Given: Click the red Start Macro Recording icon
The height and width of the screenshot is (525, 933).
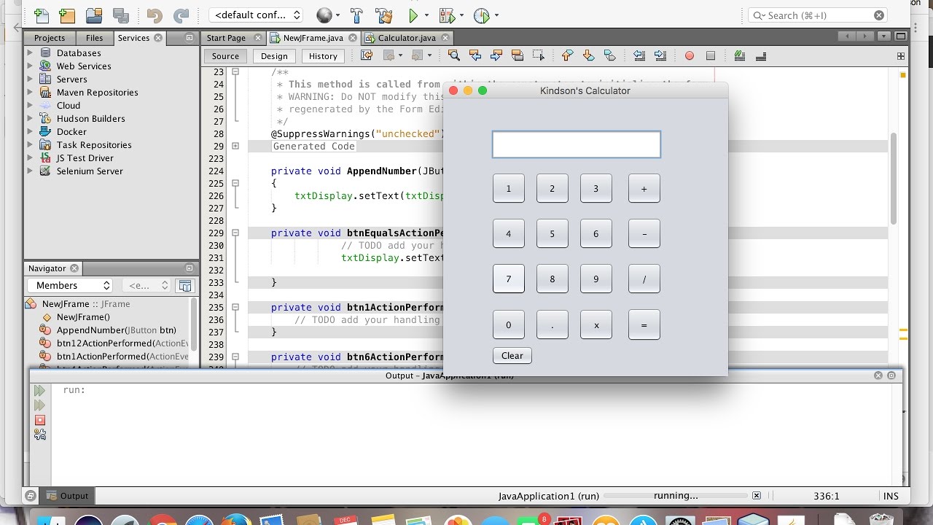Looking at the screenshot, I should [x=690, y=55].
